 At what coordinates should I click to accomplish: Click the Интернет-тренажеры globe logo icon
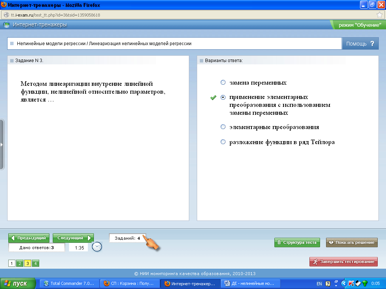(6, 24)
